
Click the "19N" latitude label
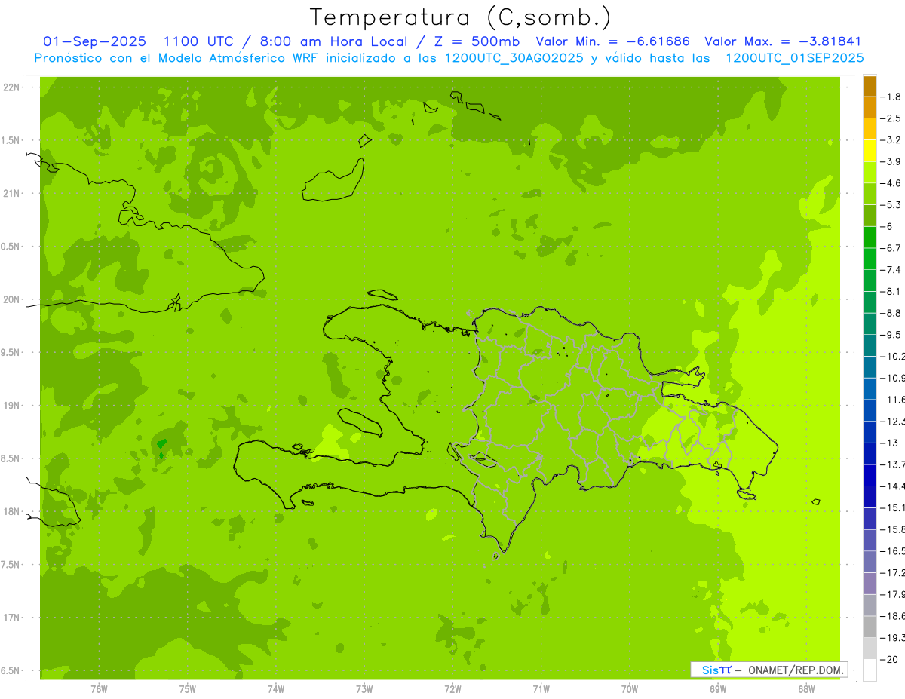[12, 406]
